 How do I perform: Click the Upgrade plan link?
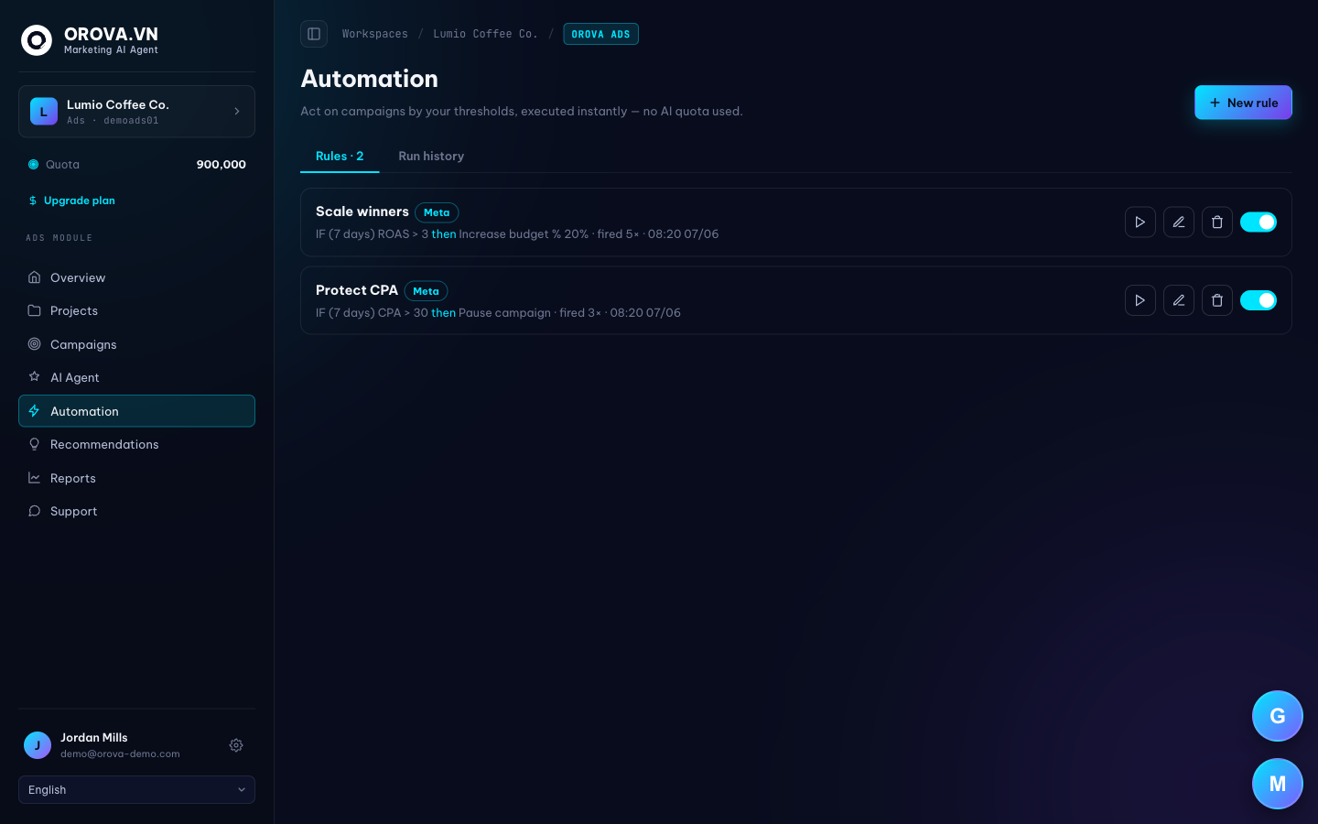(x=71, y=201)
